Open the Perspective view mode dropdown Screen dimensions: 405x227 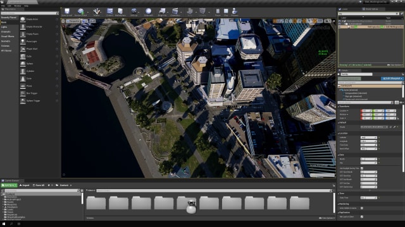pyautogui.click(x=73, y=21)
